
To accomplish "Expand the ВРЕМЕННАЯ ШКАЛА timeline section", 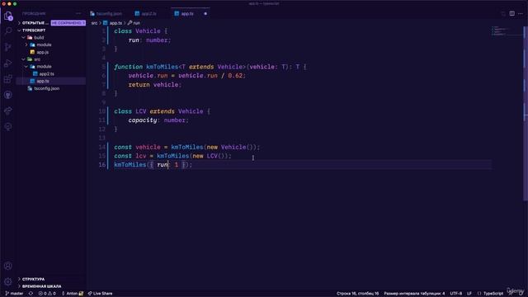I will (19, 286).
